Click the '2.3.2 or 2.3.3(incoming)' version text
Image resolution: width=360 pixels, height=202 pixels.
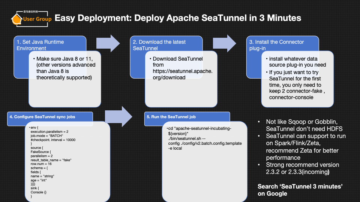click(297, 172)
